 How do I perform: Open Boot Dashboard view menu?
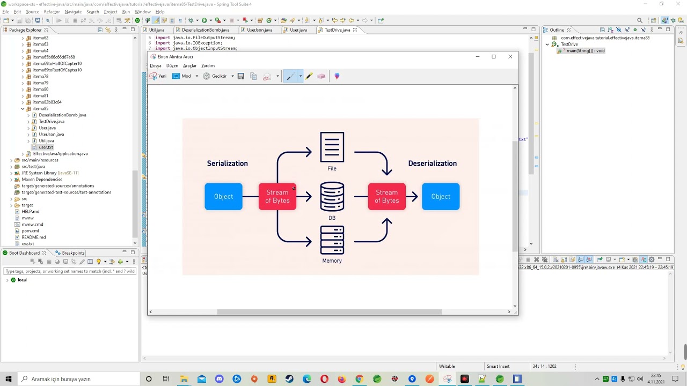pos(134,262)
